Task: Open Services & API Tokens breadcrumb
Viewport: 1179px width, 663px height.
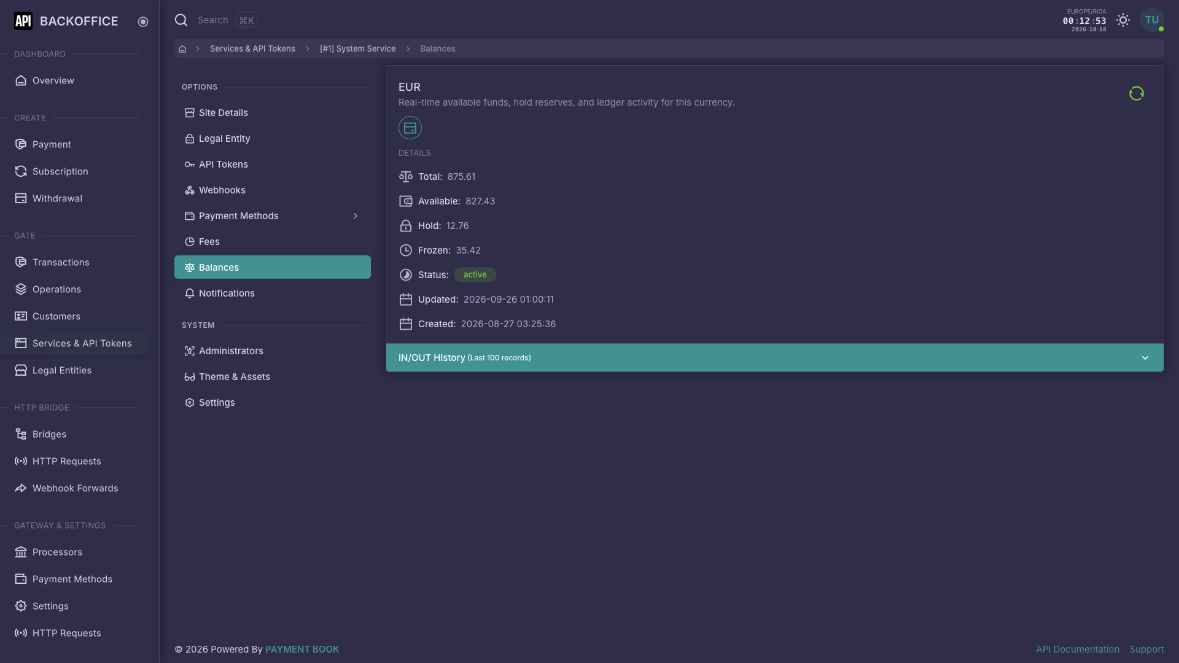Action: click(252, 49)
